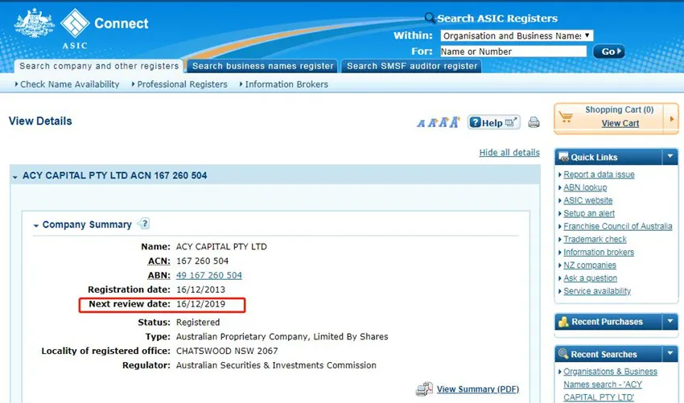Click the magnifier icon beside Search ASIC Registers
This screenshot has height=403, width=684.
point(430,18)
